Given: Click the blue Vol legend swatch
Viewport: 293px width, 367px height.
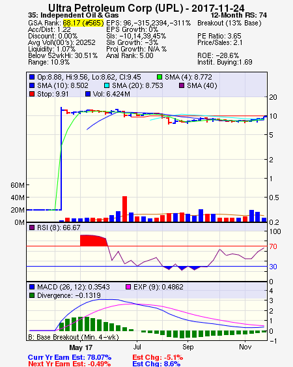Looking at the screenshot, I should click(88, 94).
